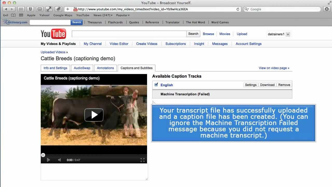Screen dimensions: 332x187
Task: Click the rectangle toolbar button
Action: click(40, 9)
